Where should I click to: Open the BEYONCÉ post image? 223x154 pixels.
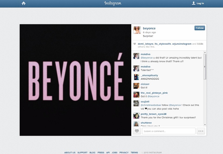pos(76,80)
